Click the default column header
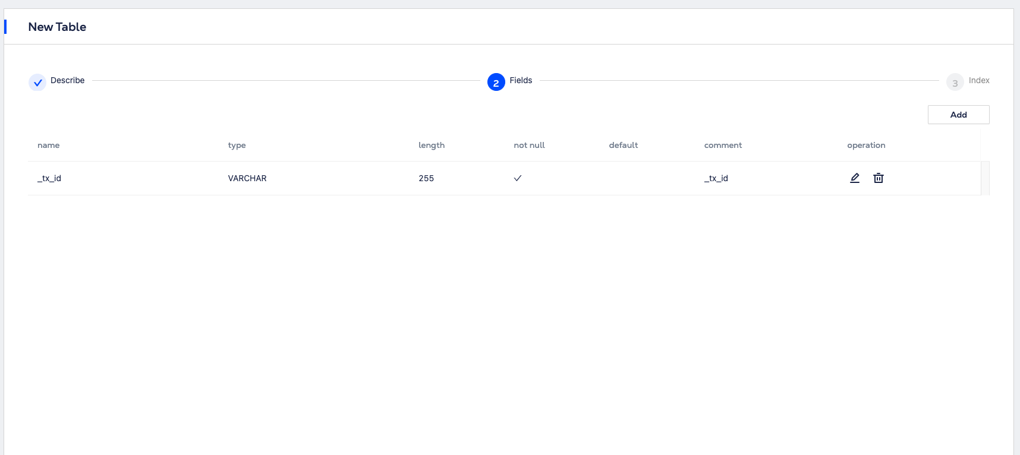The width and height of the screenshot is (1020, 455). 624,145
